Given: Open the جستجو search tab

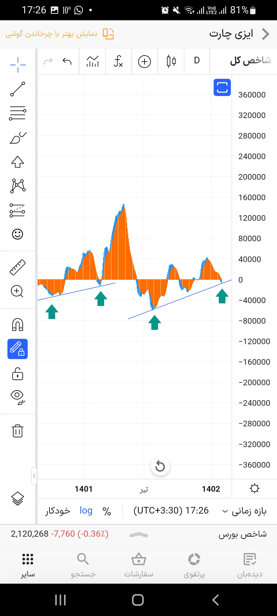Looking at the screenshot, I should [x=83, y=565].
